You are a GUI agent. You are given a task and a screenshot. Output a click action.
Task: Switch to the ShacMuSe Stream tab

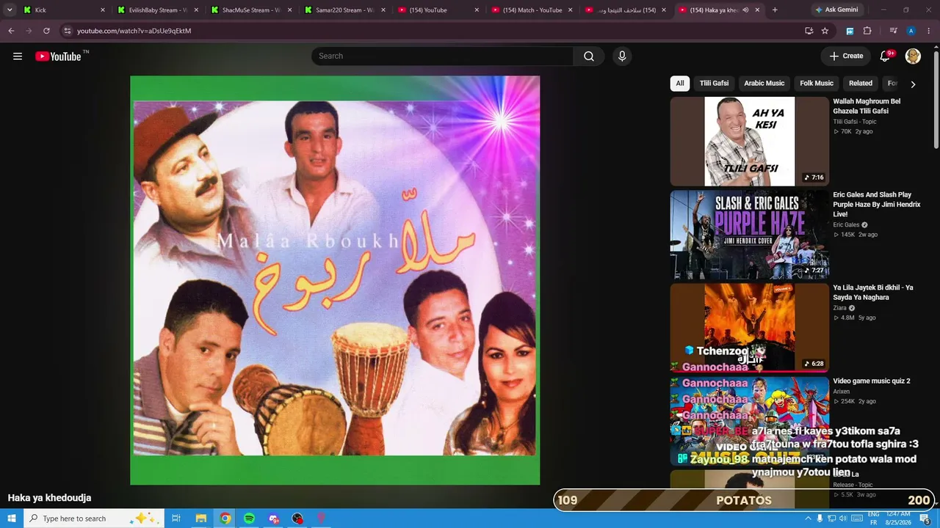click(250, 10)
